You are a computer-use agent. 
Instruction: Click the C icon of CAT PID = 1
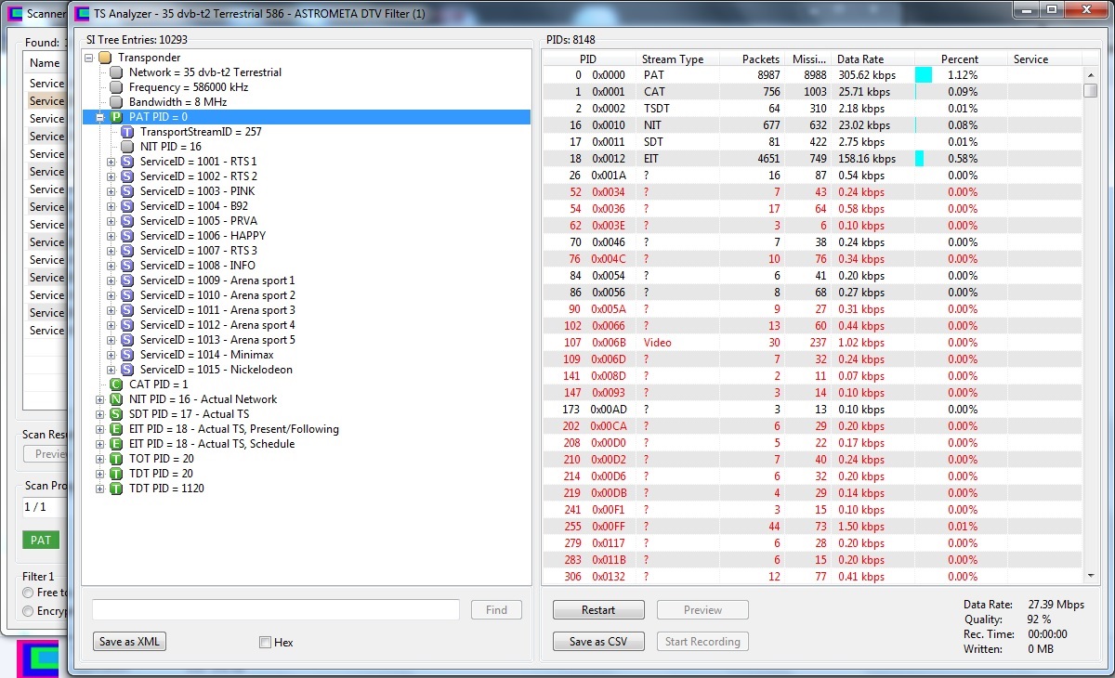[116, 385]
